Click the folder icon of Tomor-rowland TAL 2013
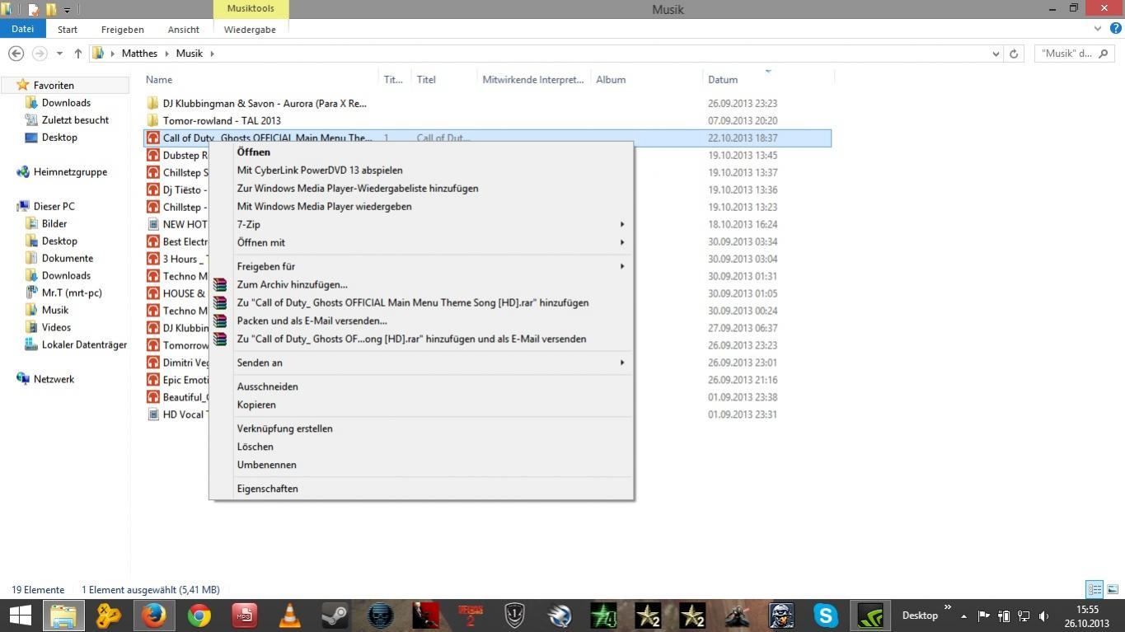Viewport: 1125px width, 632px height. tap(152, 120)
